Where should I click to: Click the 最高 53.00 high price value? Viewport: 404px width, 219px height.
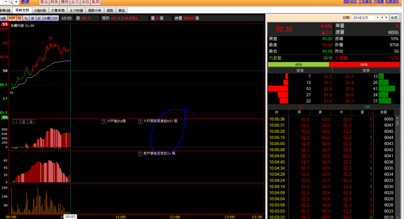pyautogui.click(x=327, y=45)
